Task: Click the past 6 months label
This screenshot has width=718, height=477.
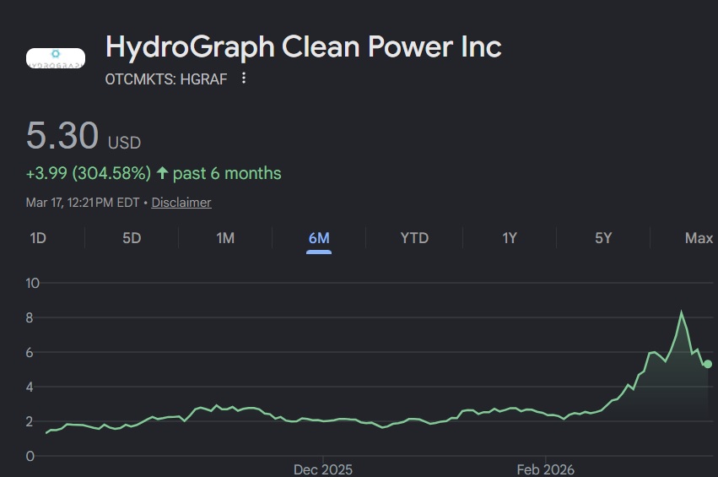Action: [x=227, y=174]
